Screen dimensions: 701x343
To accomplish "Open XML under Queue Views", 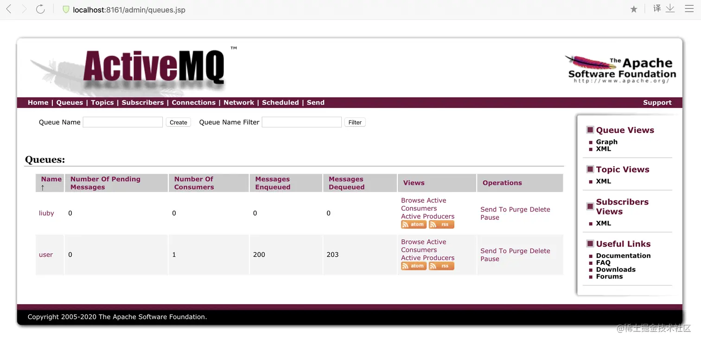I will pos(603,149).
